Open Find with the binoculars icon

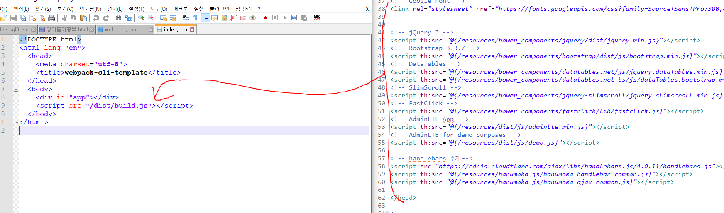pyautogui.click(x=119, y=18)
